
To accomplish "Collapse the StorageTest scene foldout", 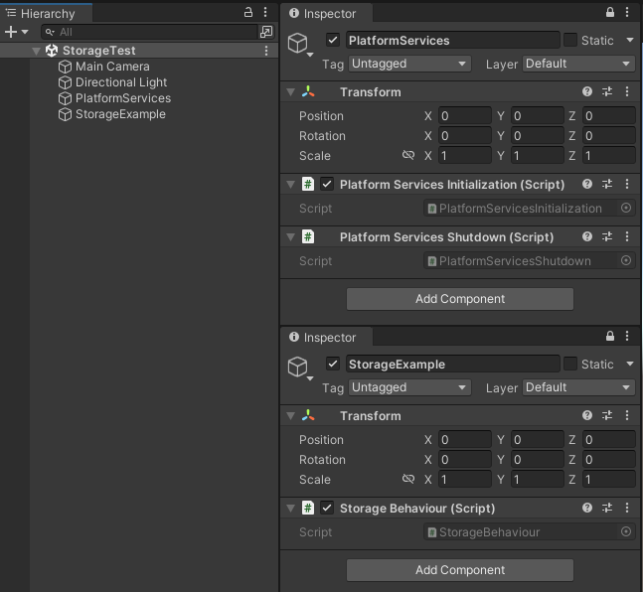I will (36, 51).
